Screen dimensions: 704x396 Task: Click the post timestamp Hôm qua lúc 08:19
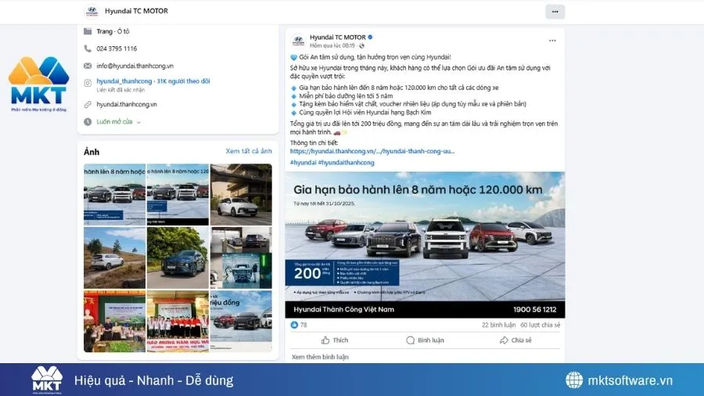click(332, 46)
